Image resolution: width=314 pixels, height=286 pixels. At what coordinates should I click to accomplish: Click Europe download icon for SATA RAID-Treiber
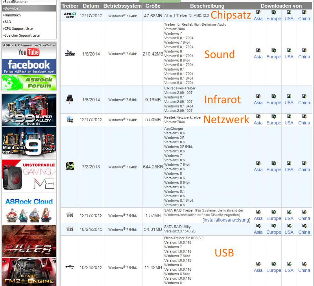click(274, 212)
